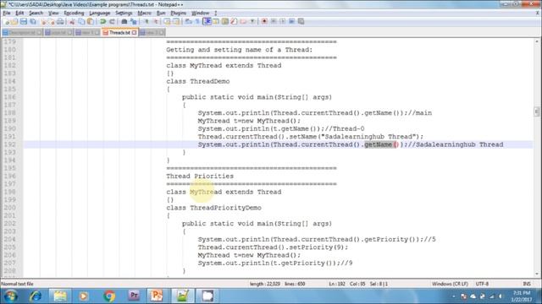Click the 'UTF-8' encoding status entry
542x304 pixels.
tap(482, 284)
